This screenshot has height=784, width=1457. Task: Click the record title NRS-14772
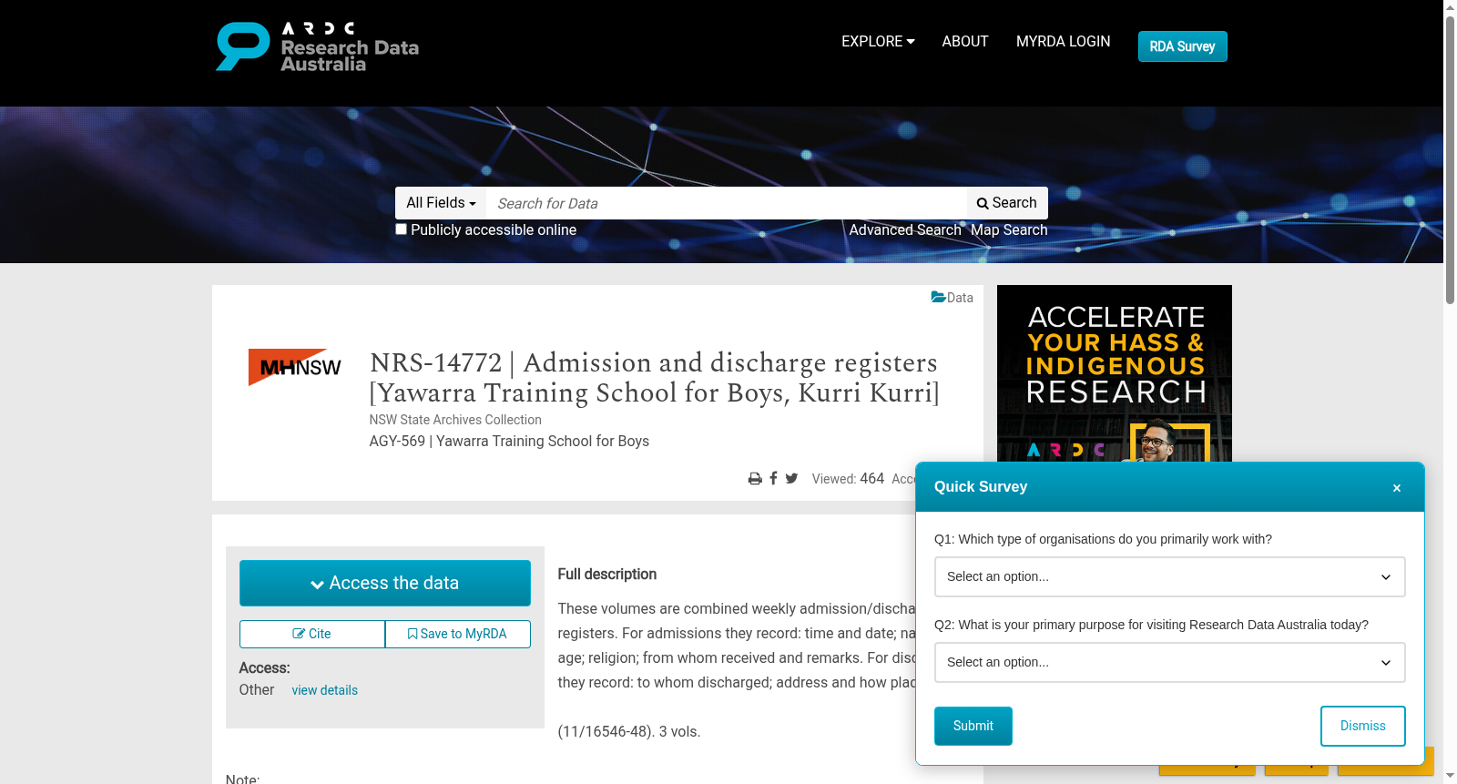654,377
